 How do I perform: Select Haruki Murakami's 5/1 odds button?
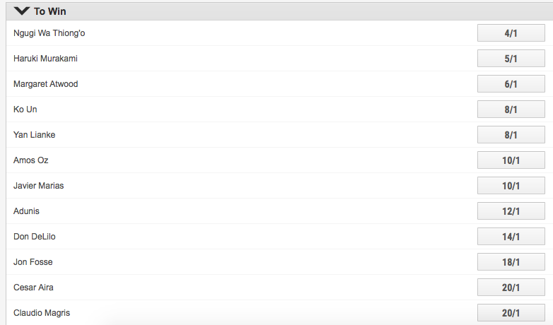[x=511, y=59]
